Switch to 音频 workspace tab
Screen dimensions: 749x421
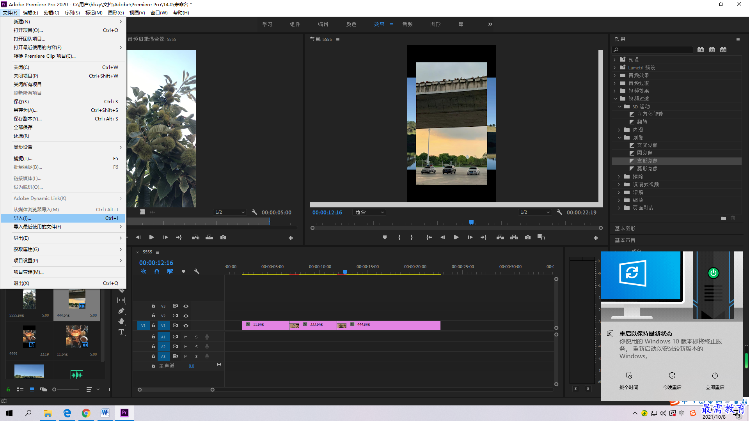pyautogui.click(x=407, y=24)
